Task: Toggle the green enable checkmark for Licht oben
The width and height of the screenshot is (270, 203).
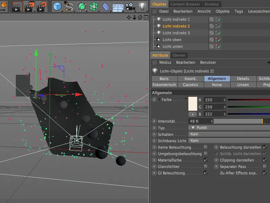Action: tap(219, 40)
